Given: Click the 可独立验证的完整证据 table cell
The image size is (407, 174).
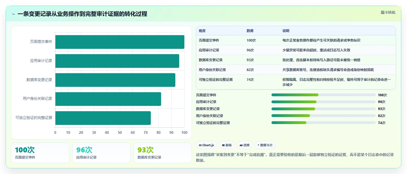Looking at the screenshot, I should [x=216, y=80].
